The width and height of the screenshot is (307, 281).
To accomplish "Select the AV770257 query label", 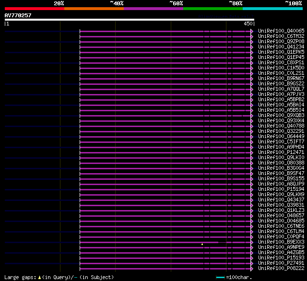I will (18, 15).
